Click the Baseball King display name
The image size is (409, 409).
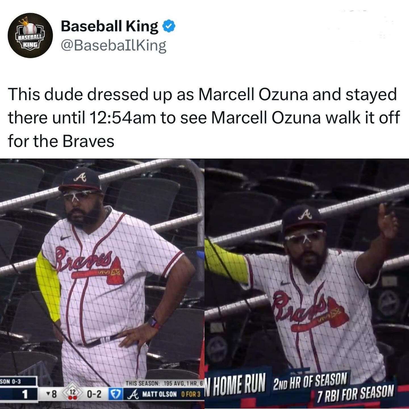point(110,26)
